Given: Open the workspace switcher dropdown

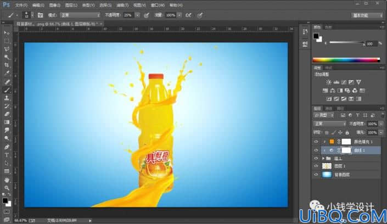Looking at the screenshot, I should tap(367, 15).
